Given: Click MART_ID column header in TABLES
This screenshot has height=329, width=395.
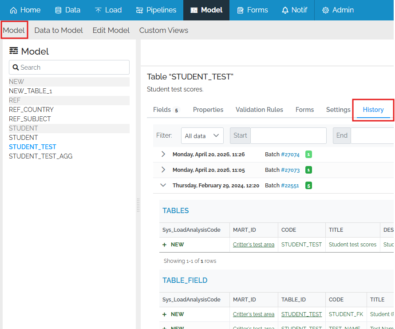Looking at the screenshot, I should coord(245,230).
